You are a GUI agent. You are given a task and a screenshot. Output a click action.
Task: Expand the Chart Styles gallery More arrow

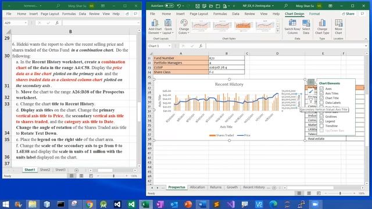point(278,31)
